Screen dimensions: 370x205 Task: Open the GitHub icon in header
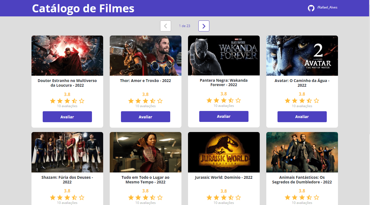(x=311, y=8)
